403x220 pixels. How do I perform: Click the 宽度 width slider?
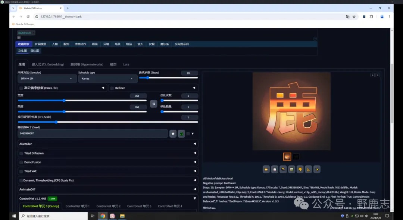coord(82,101)
